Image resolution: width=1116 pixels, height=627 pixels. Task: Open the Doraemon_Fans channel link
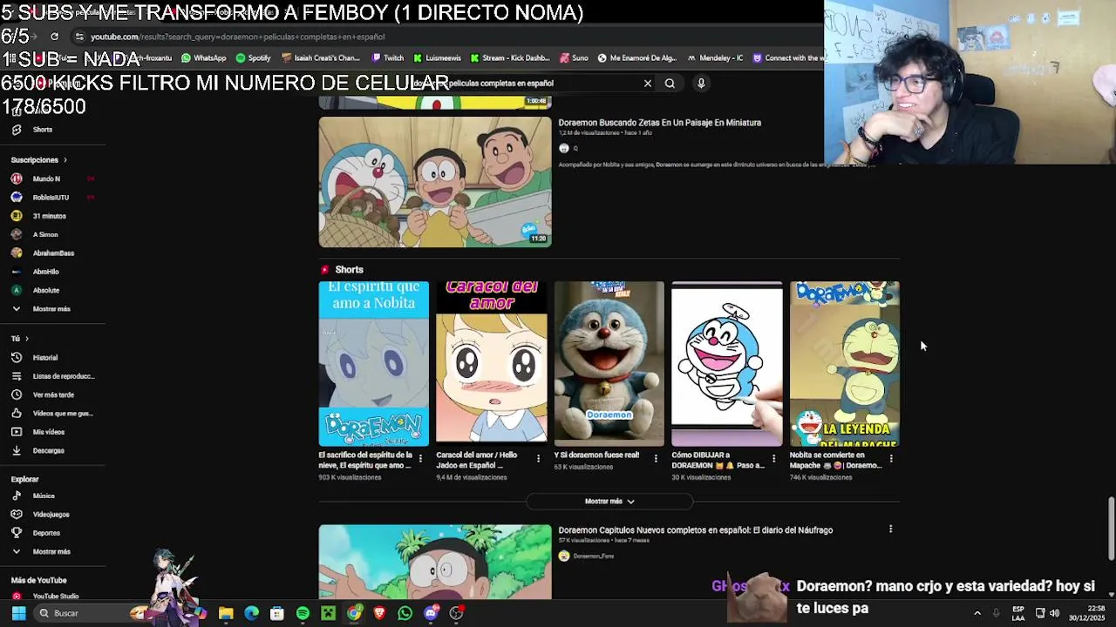pyautogui.click(x=593, y=556)
